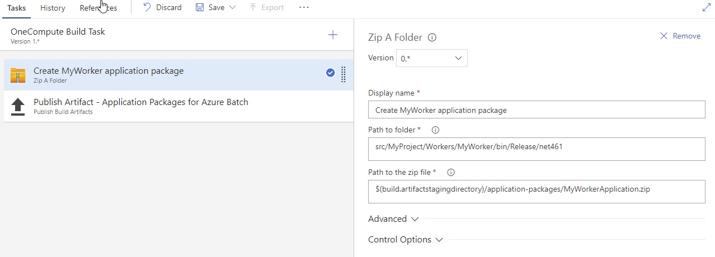Viewport: 715px width, 257px height.
Task: Click info icon beside Path to folder
Action: coord(435,130)
